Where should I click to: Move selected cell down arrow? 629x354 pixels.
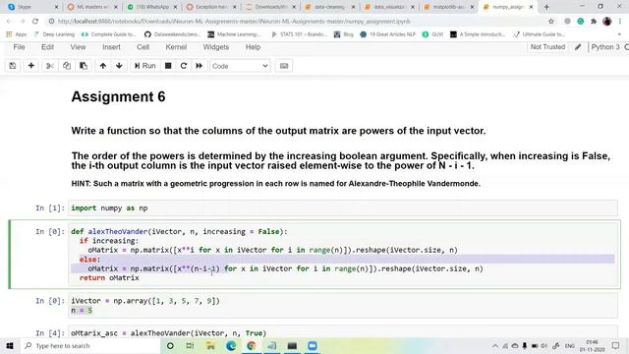[x=119, y=66]
